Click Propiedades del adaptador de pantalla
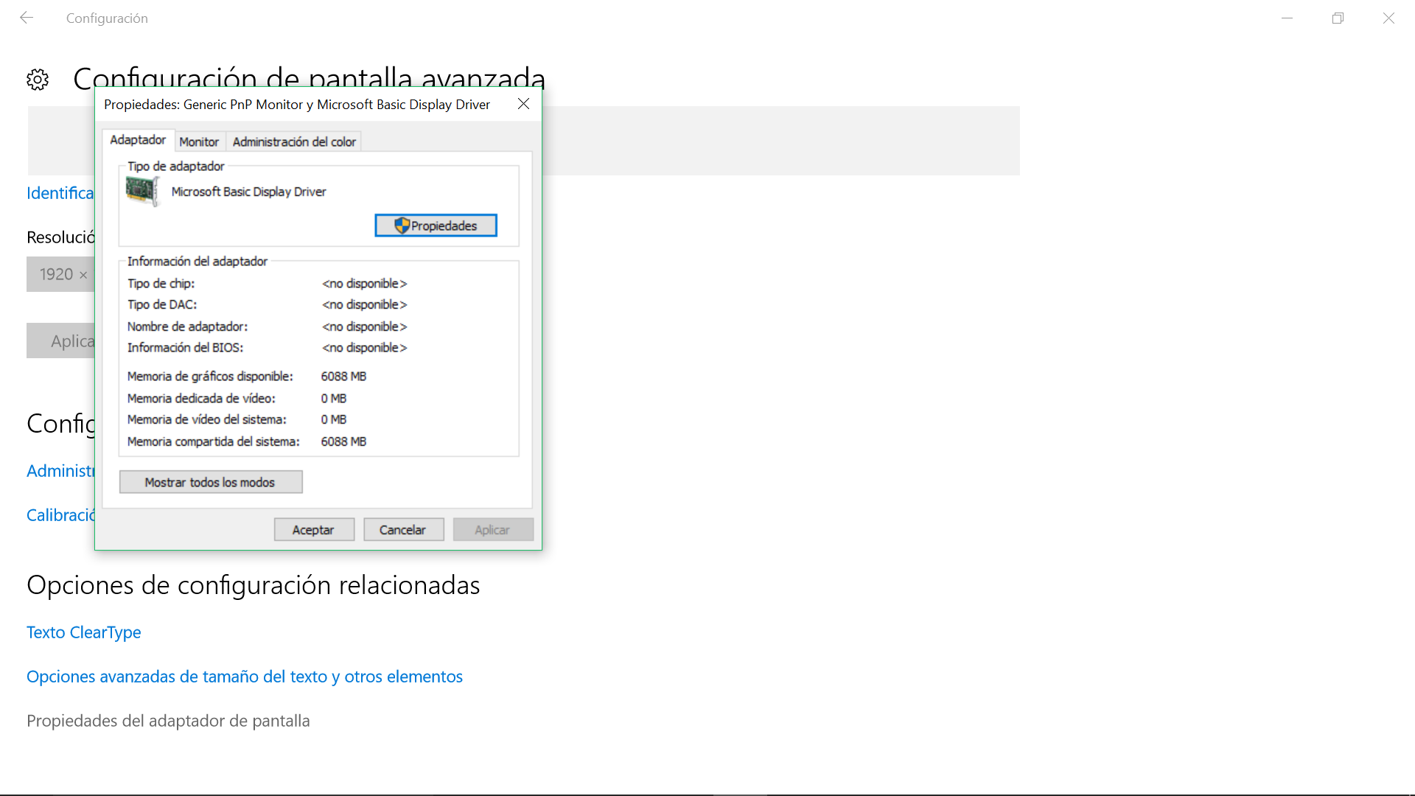The width and height of the screenshot is (1415, 796). pos(168,721)
